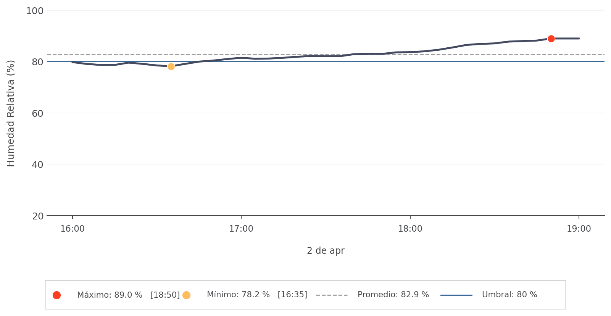The height and width of the screenshot is (316, 611).
Task: Click the orange dot icon in the legend
Action: pyautogui.click(x=186, y=295)
